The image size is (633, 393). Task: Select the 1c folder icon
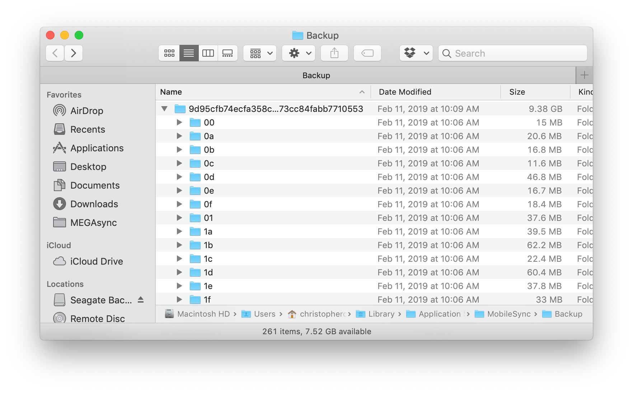coord(195,259)
